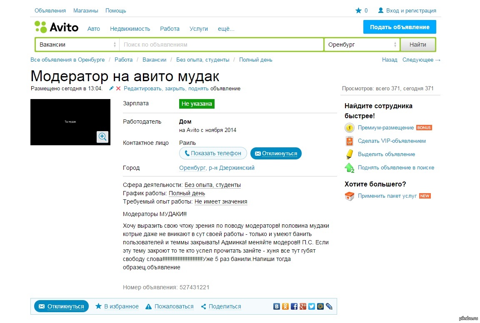Click breadcrumb Работа
The image size is (480, 323).
coord(123,60)
